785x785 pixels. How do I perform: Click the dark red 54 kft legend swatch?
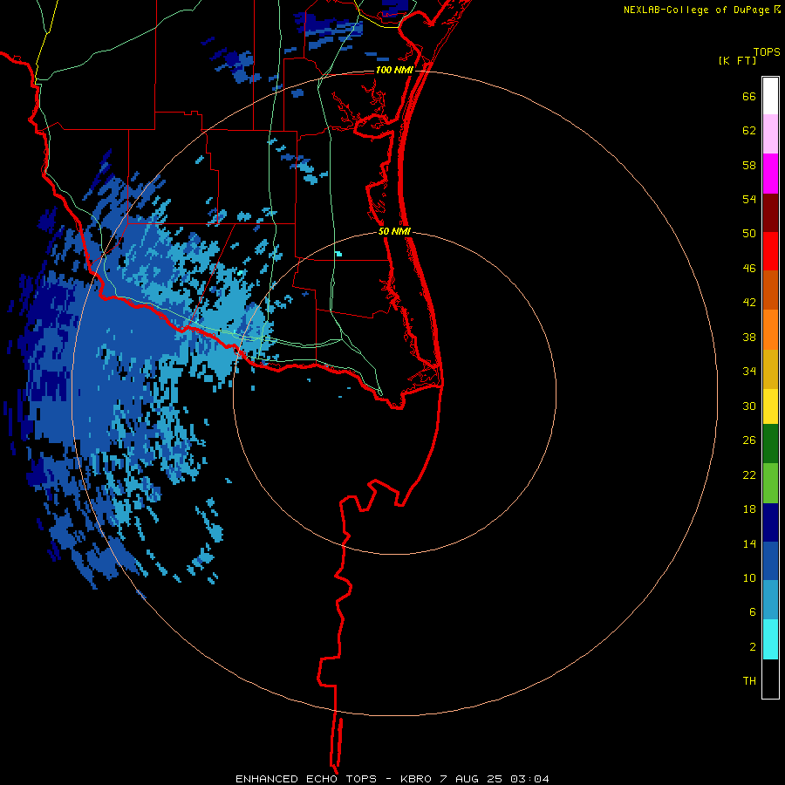770,212
